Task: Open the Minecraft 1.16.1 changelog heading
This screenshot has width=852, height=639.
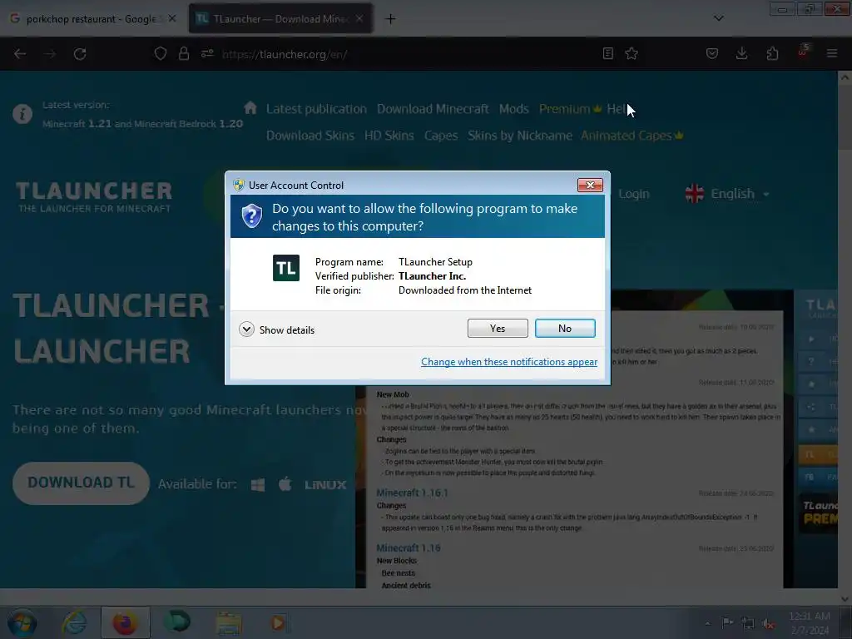Action: (x=412, y=493)
